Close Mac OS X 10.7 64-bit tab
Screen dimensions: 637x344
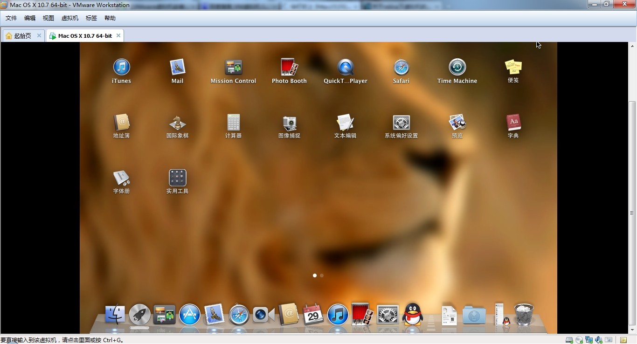tap(118, 35)
